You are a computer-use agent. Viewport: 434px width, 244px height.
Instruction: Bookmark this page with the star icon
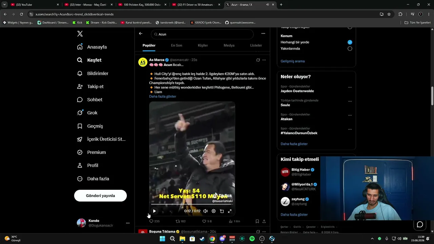(389, 14)
